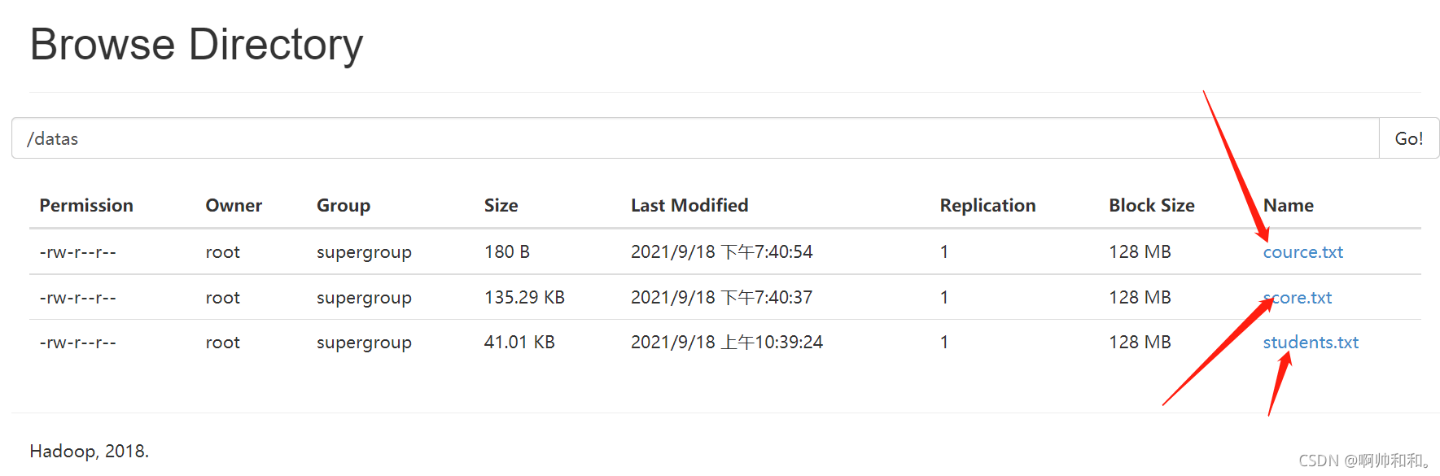Click the Browse Directory page heading
1440x476 pixels.
(196, 45)
